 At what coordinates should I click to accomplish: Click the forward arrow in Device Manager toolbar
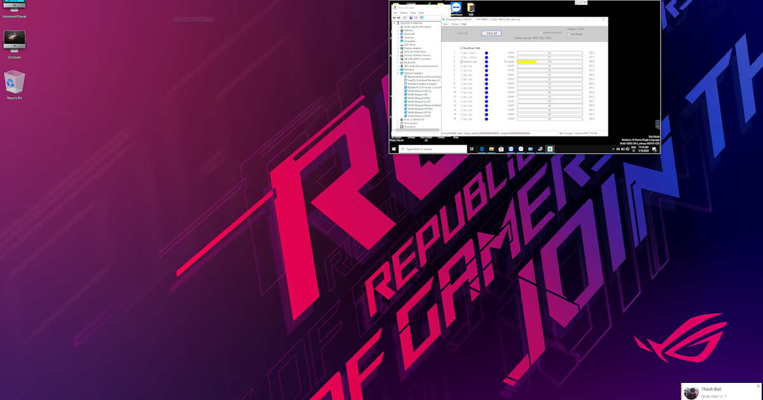pyautogui.click(x=399, y=18)
